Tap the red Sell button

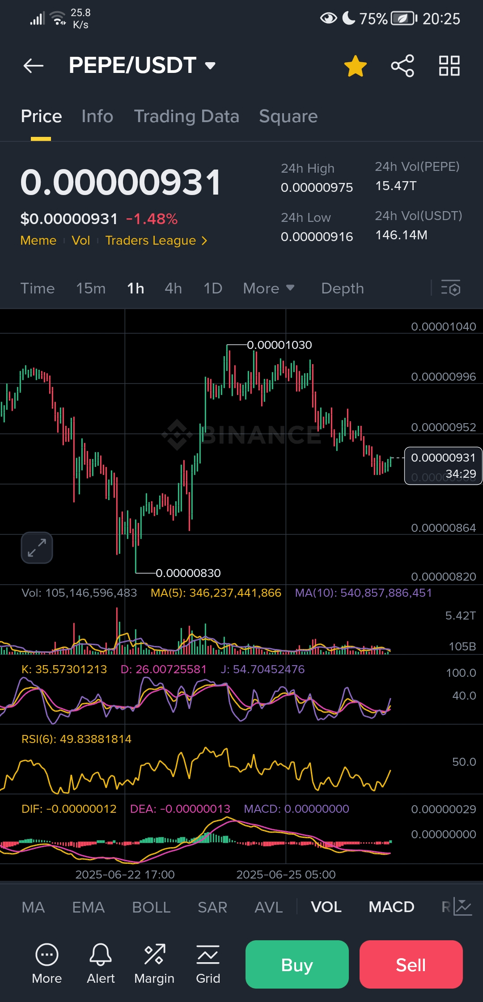pyautogui.click(x=411, y=964)
